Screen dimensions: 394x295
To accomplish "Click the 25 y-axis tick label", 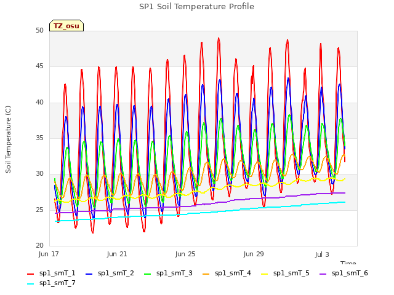I will point(39,210).
